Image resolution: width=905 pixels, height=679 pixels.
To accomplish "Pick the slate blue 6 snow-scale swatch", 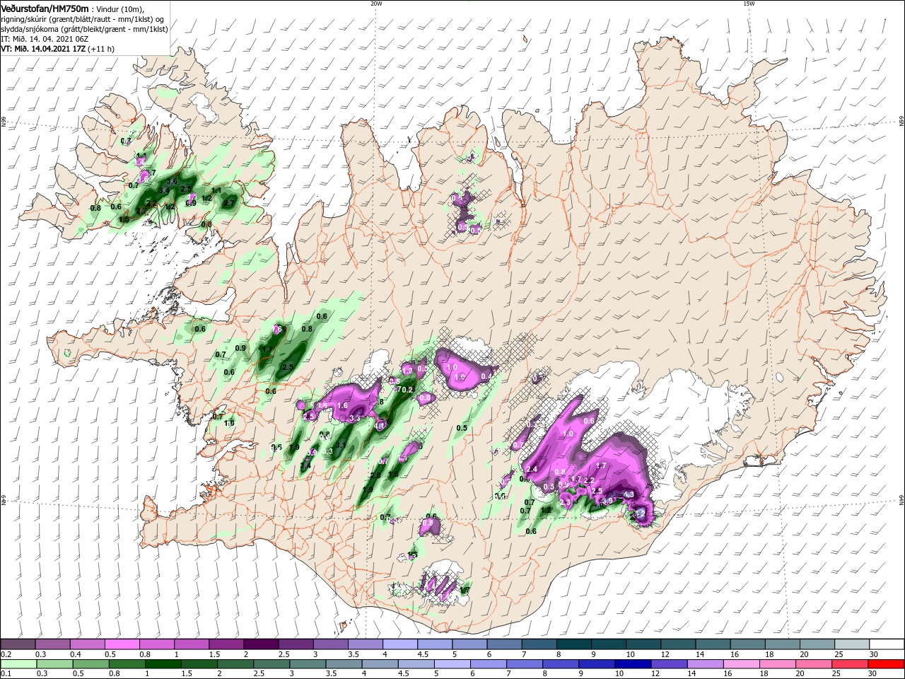I will [x=504, y=644].
